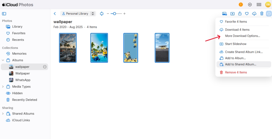Choose Start Slideshow menu entry
The height and width of the screenshot is (139, 272).
[244, 44]
